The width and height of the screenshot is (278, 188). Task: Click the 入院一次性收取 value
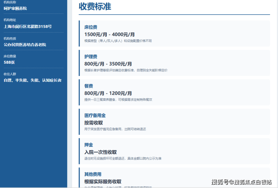(x=100, y=152)
